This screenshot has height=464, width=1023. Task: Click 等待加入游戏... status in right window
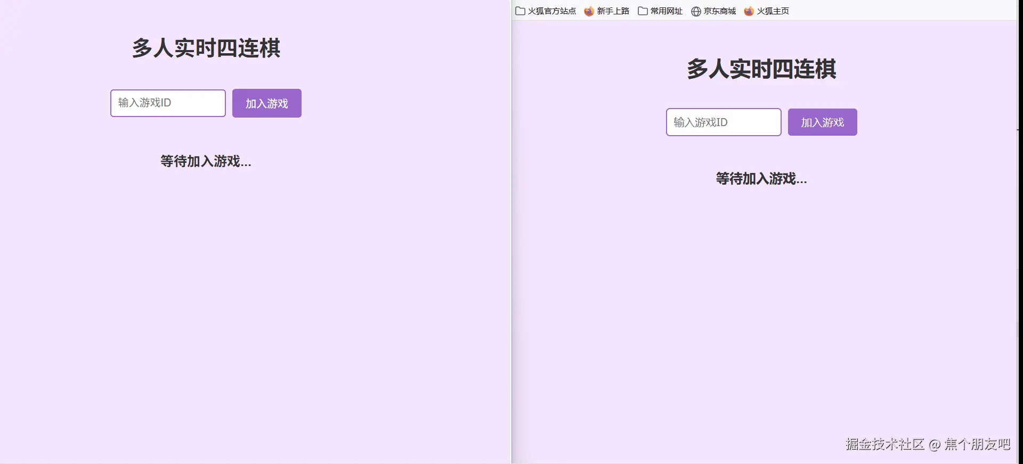pos(761,179)
